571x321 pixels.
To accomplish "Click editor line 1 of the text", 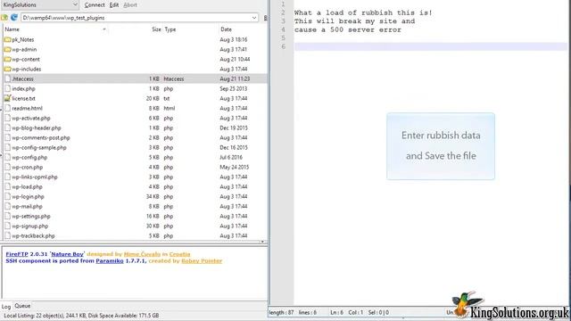I will (x=430, y=4).
